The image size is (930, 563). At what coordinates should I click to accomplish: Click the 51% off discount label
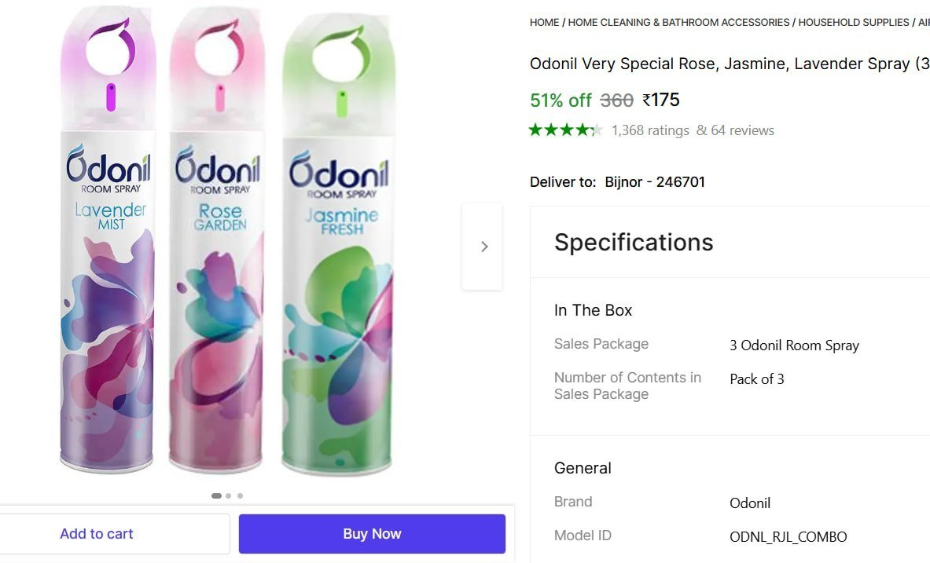(x=561, y=101)
